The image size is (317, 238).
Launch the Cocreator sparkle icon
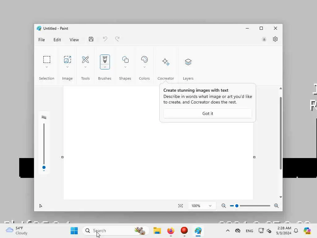(x=166, y=62)
